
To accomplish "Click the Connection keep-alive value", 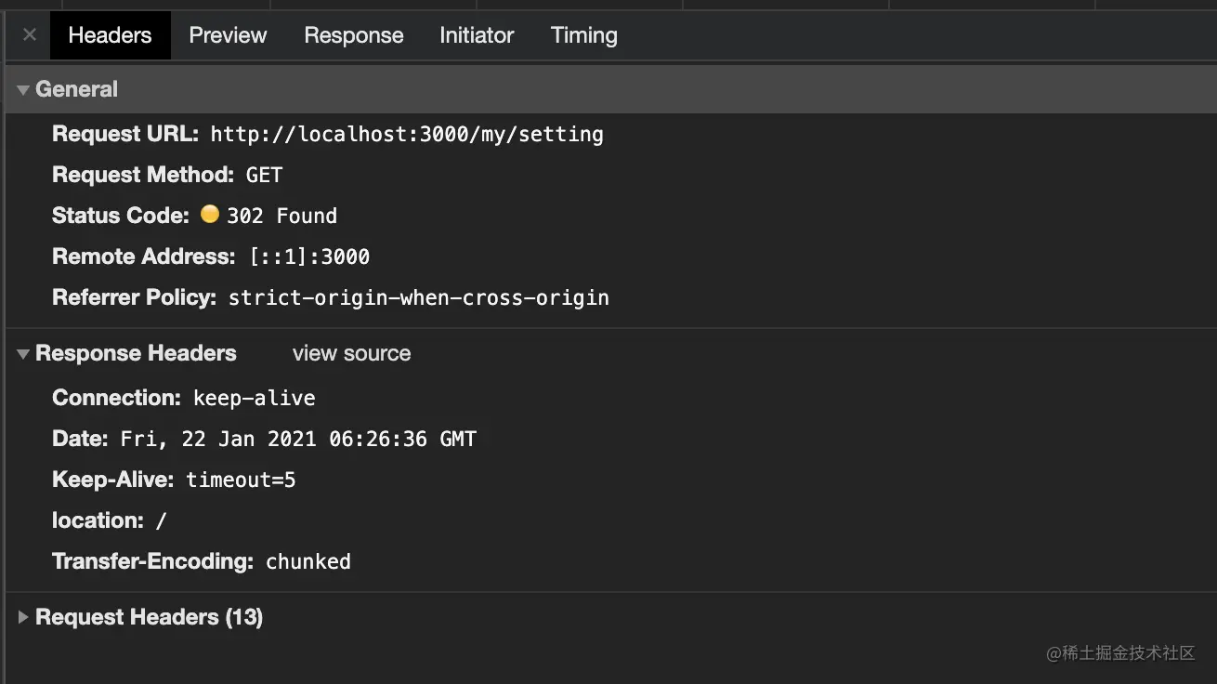I will coord(254,399).
